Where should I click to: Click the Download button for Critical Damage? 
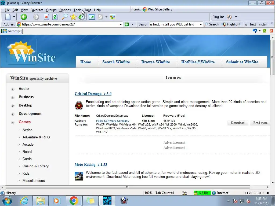[238, 123]
